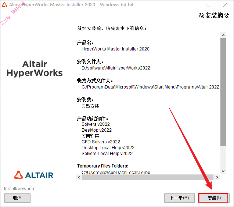The image size is (234, 207).
Task: Select the install path D:\software\AltairHyperWorks2022
Action: pyautogui.click(x=116, y=68)
